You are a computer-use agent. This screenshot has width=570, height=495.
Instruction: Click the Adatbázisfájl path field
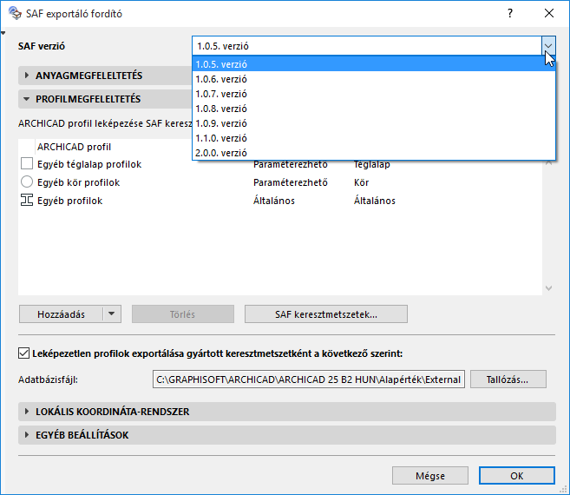309,379
